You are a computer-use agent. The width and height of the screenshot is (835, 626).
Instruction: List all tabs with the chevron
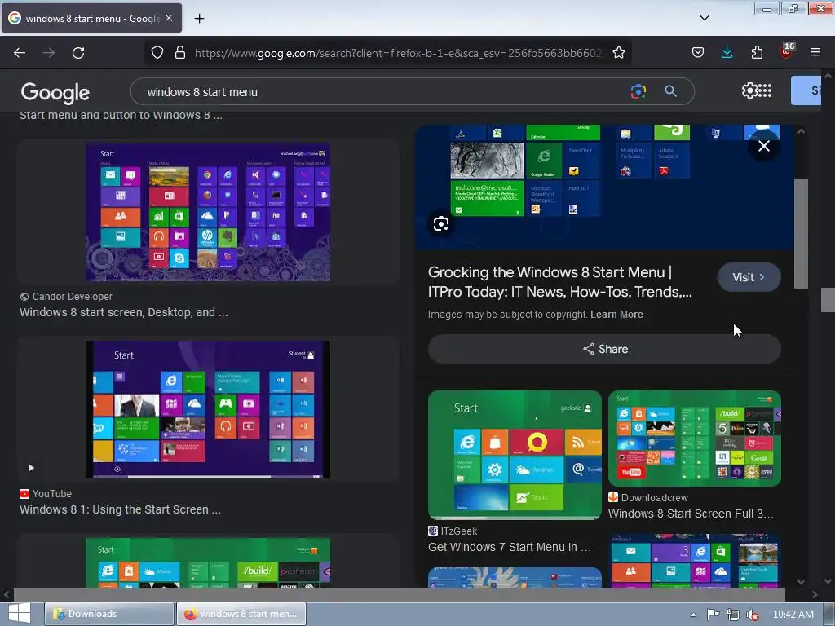704,18
